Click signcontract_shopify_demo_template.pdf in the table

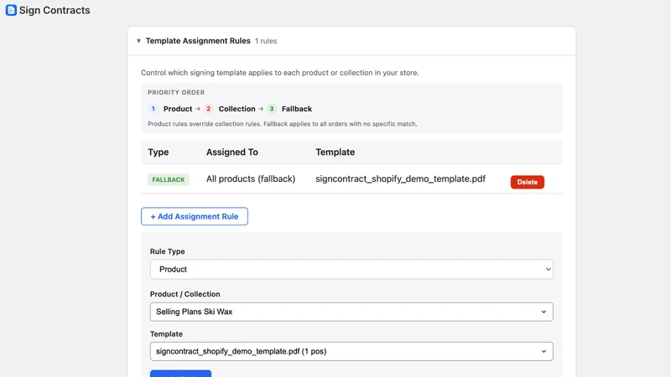pos(401,179)
